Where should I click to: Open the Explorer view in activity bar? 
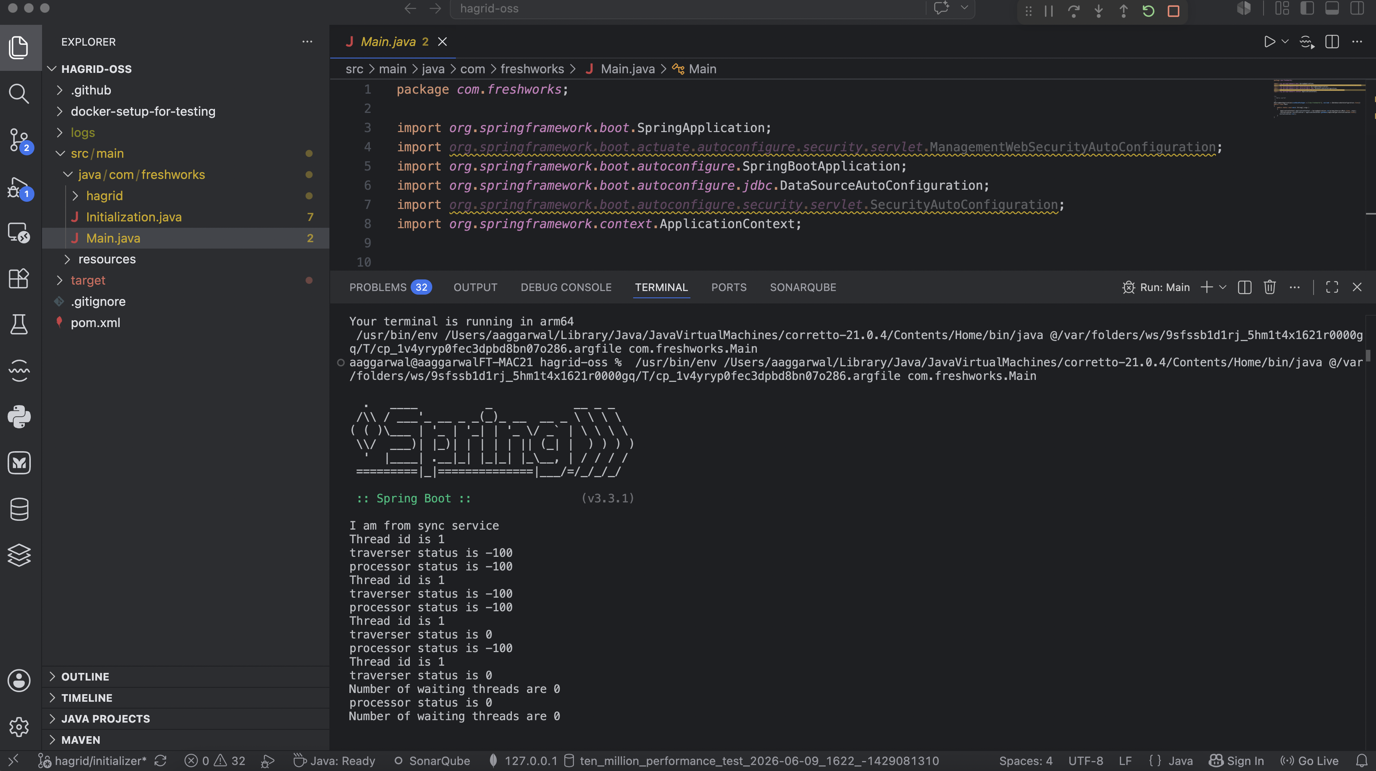point(19,47)
